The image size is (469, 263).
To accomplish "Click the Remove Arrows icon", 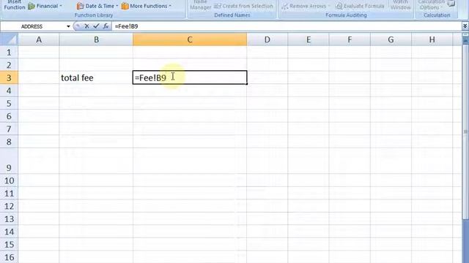I will [x=285, y=7].
